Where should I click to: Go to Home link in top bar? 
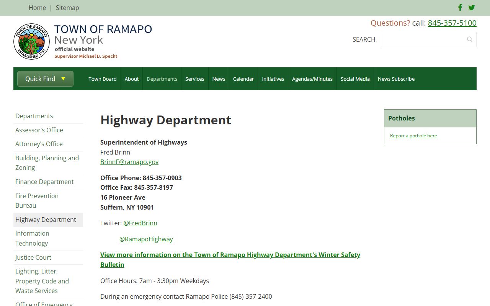37,8
